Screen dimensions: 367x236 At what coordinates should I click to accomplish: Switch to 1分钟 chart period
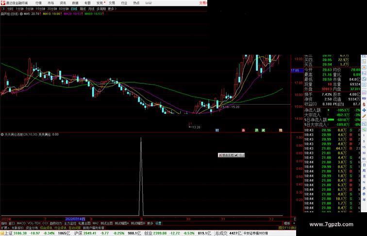19,9
